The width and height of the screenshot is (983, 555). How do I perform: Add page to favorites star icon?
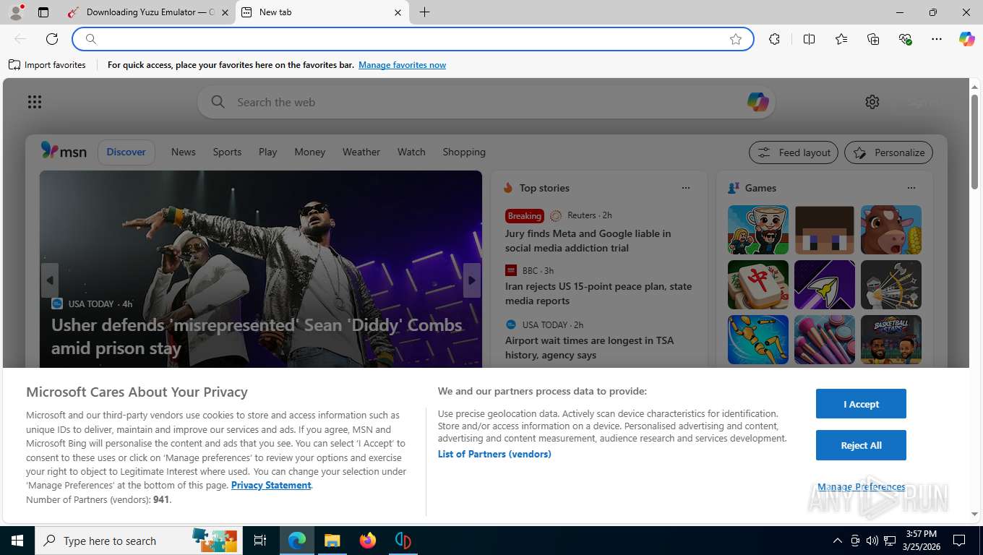click(x=736, y=39)
